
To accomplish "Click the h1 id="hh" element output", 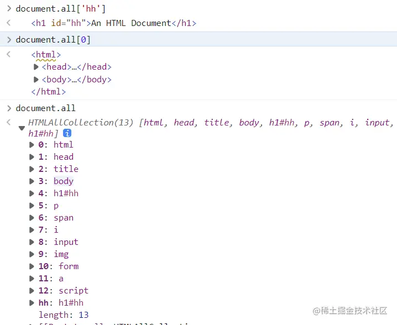I will (x=114, y=23).
